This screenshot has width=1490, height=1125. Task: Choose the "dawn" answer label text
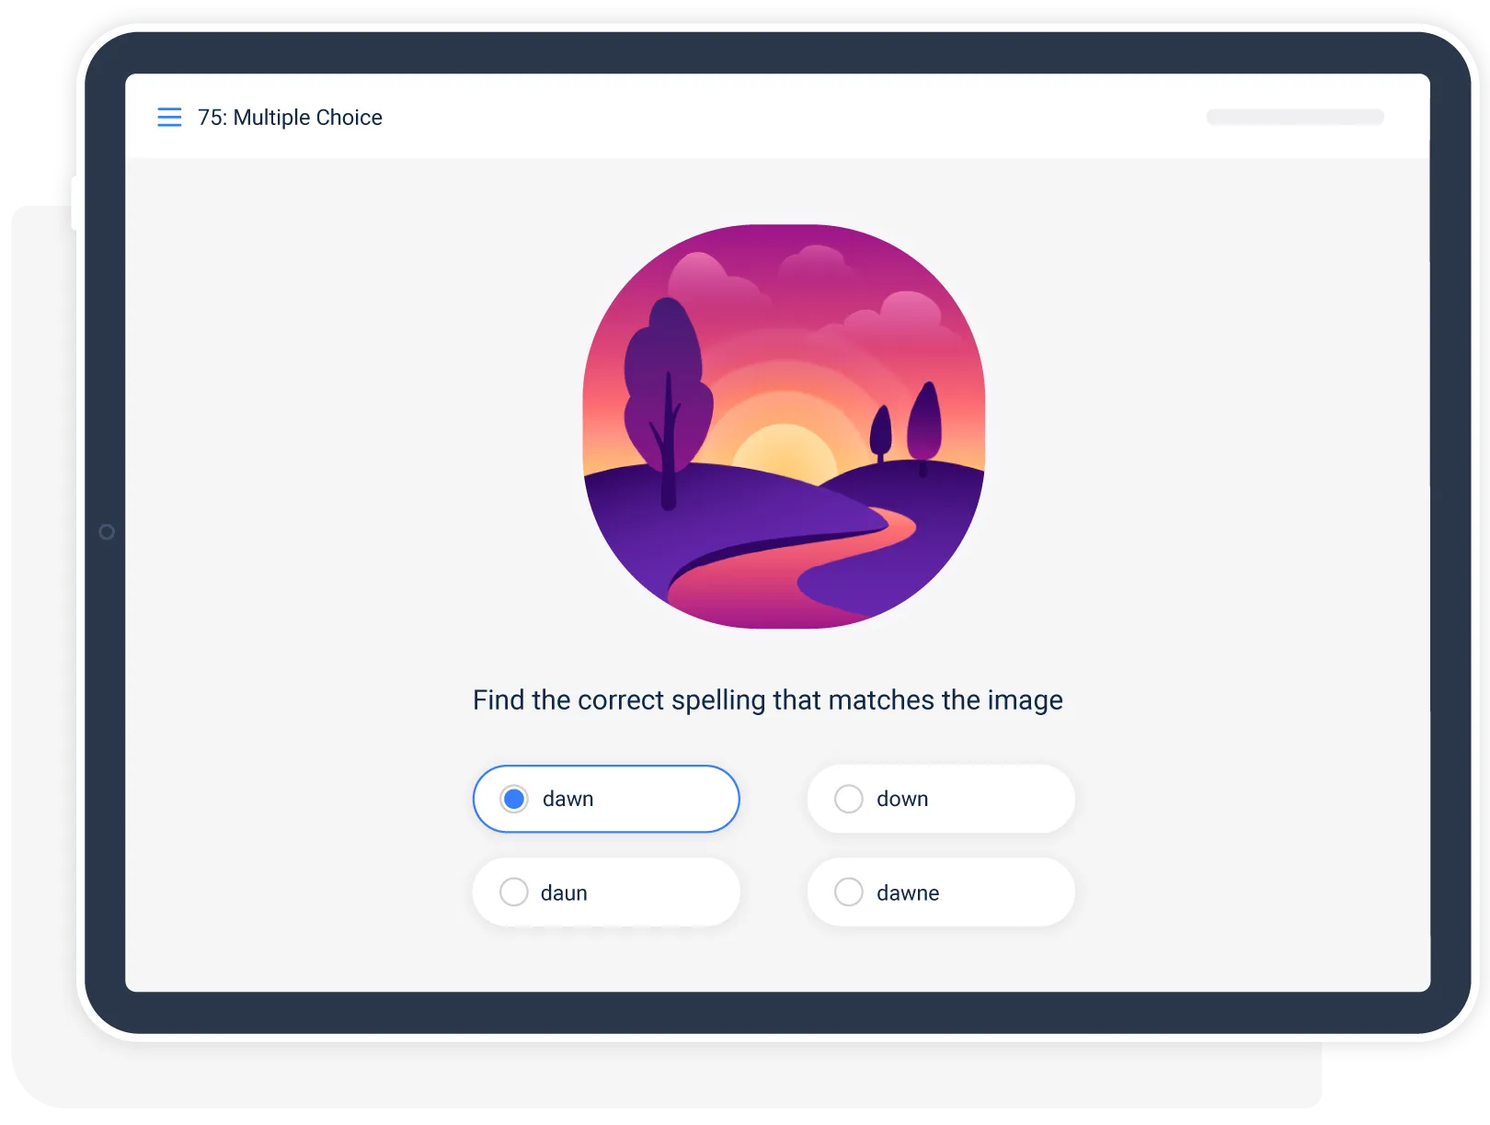(567, 799)
